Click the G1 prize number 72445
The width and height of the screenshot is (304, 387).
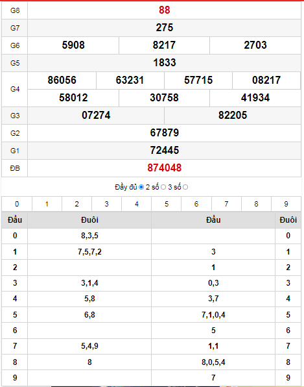coord(165,150)
